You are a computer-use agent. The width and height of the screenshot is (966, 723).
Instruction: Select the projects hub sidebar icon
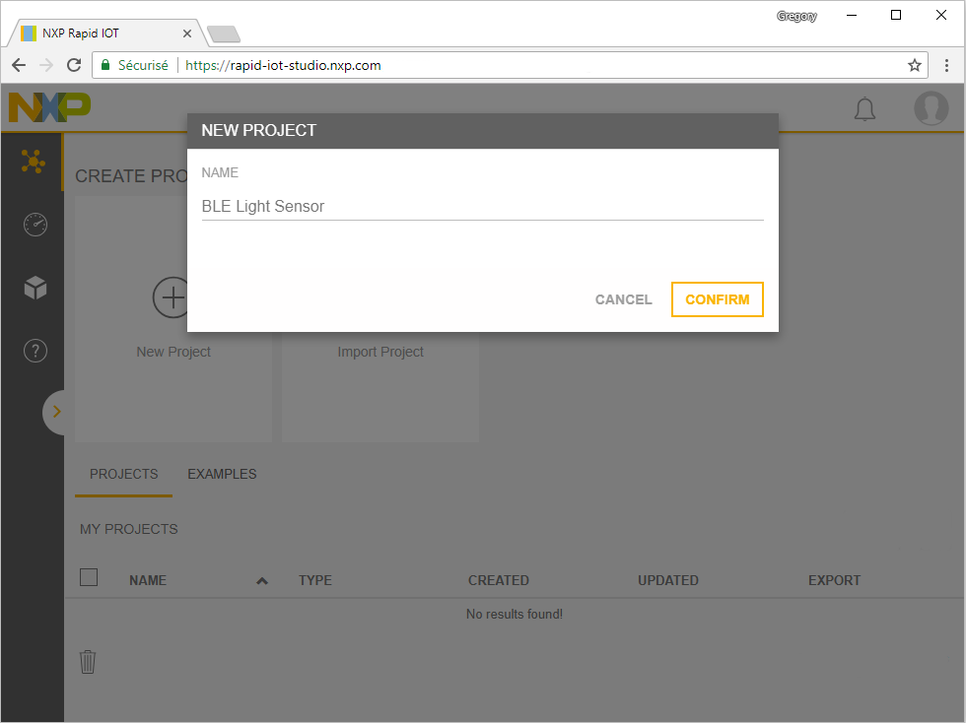click(x=34, y=163)
